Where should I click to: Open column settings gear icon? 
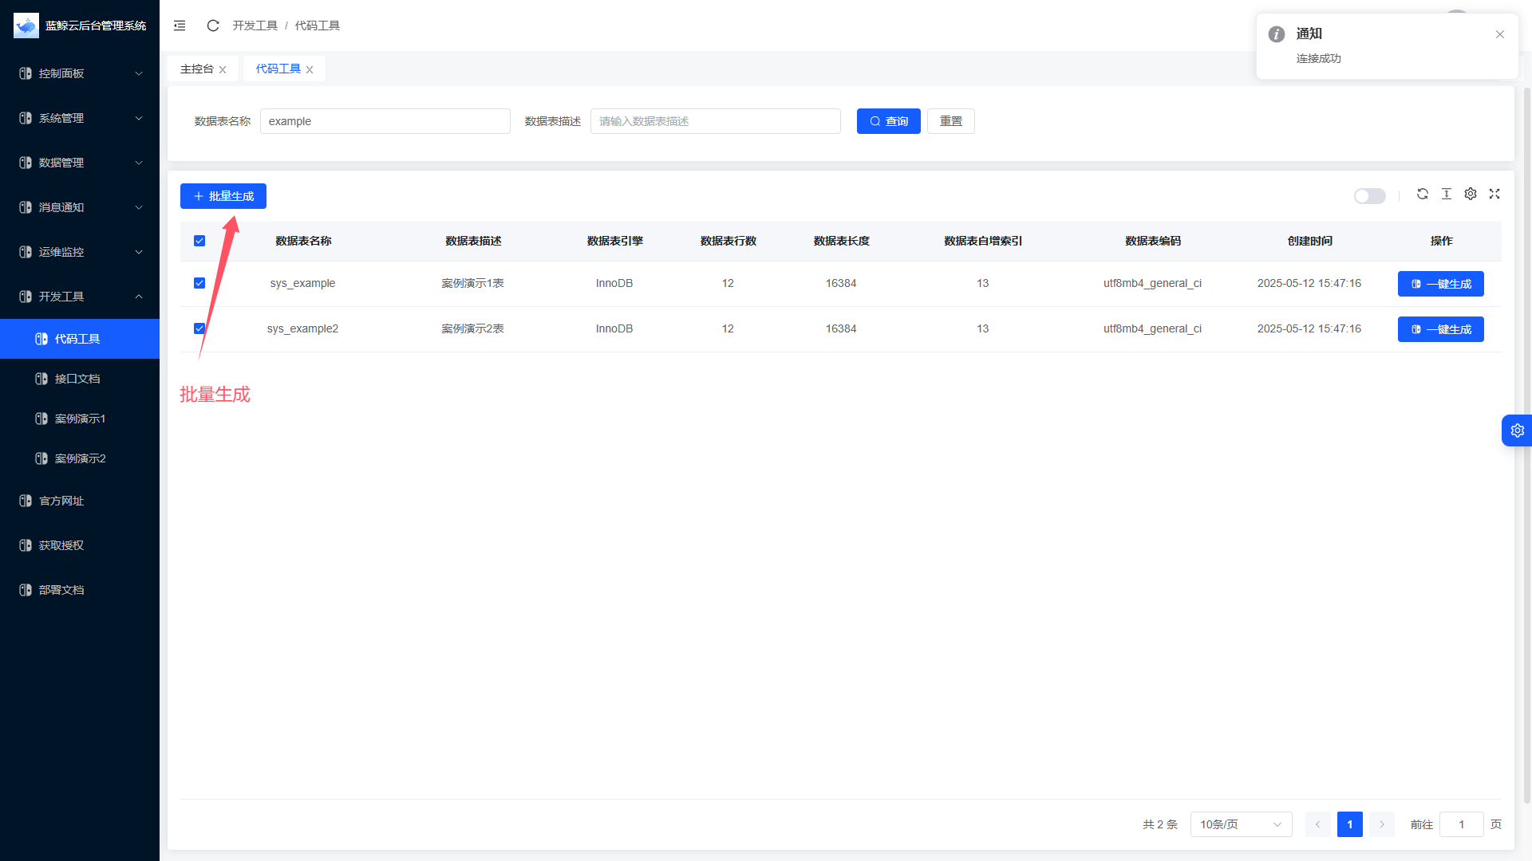1471,194
